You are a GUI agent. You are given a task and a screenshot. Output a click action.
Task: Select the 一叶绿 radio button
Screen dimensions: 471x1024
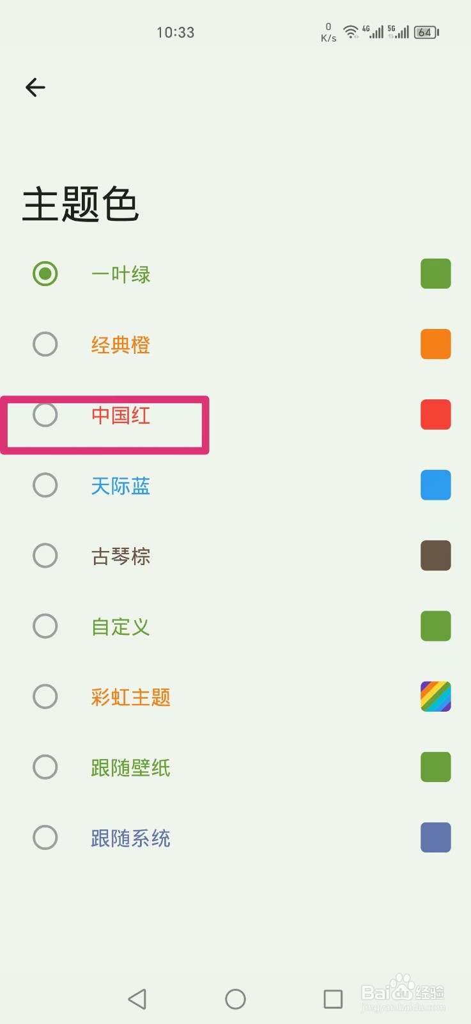[45, 274]
